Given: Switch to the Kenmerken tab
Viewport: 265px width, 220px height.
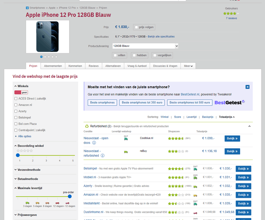Looking at the screenshot, I should pyautogui.click(x=75, y=66).
